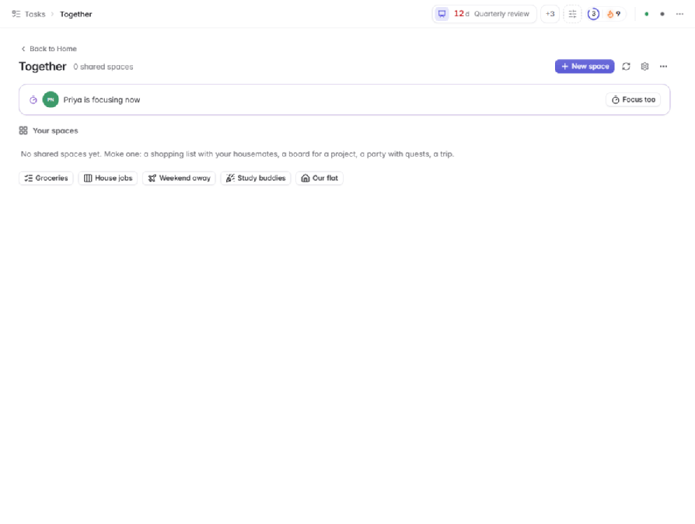695x524 pixels.
Task: Pick the Weekend away trip template
Action: point(179,178)
